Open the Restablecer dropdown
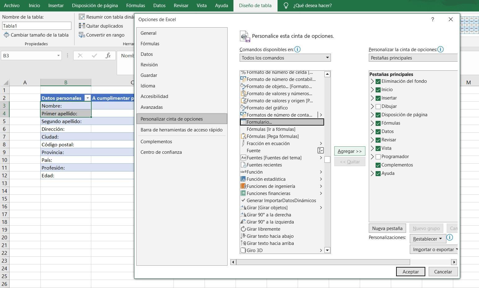 pyautogui.click(x=427, y=239)
